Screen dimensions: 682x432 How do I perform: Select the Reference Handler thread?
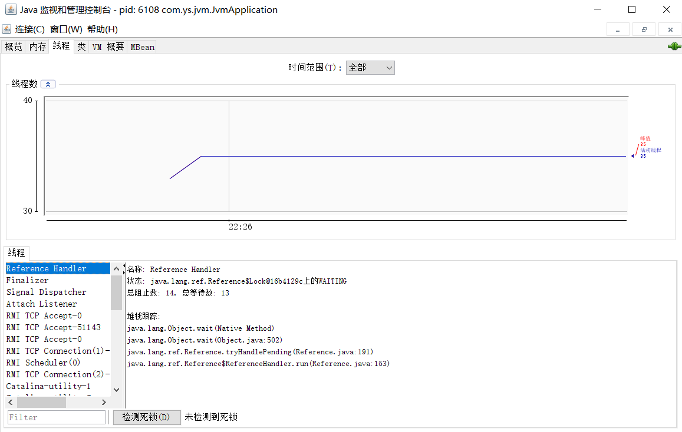(58, 269)
